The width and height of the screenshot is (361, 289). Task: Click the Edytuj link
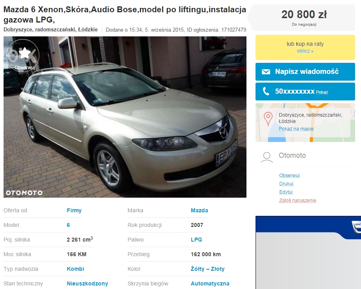(286, 192)
